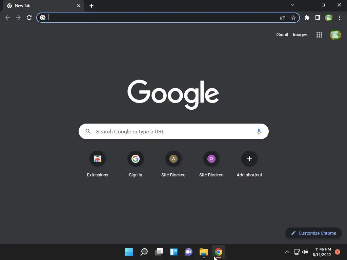347x260 pixels.
Task: Bookmark this tab with the star icon
Action: coord(293,18)
